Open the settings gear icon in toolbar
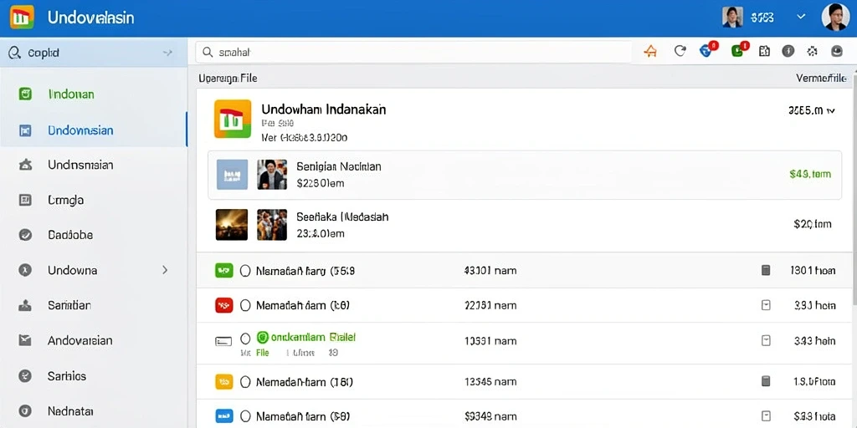 coord(812,51)
